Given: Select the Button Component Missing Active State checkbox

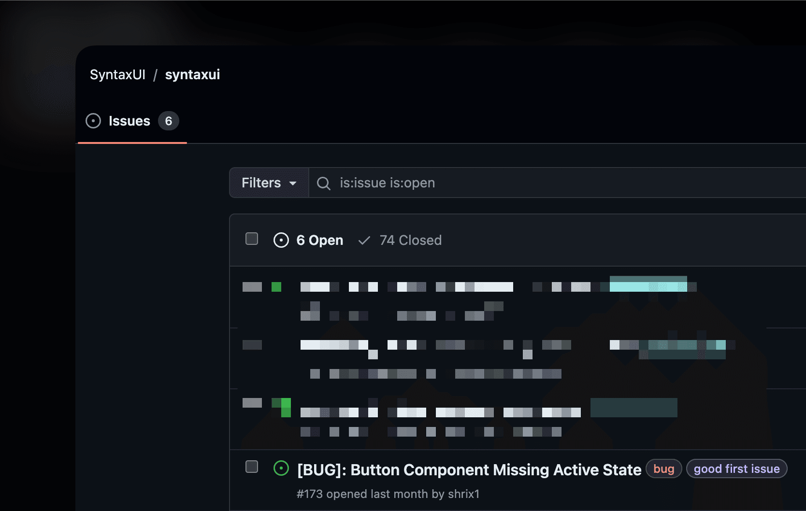Looking at the screenshot, I should [x=252, y=467].
